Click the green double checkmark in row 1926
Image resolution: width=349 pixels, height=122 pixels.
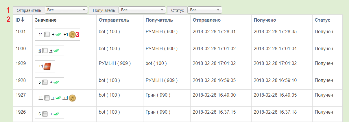(x=56, y=114)
